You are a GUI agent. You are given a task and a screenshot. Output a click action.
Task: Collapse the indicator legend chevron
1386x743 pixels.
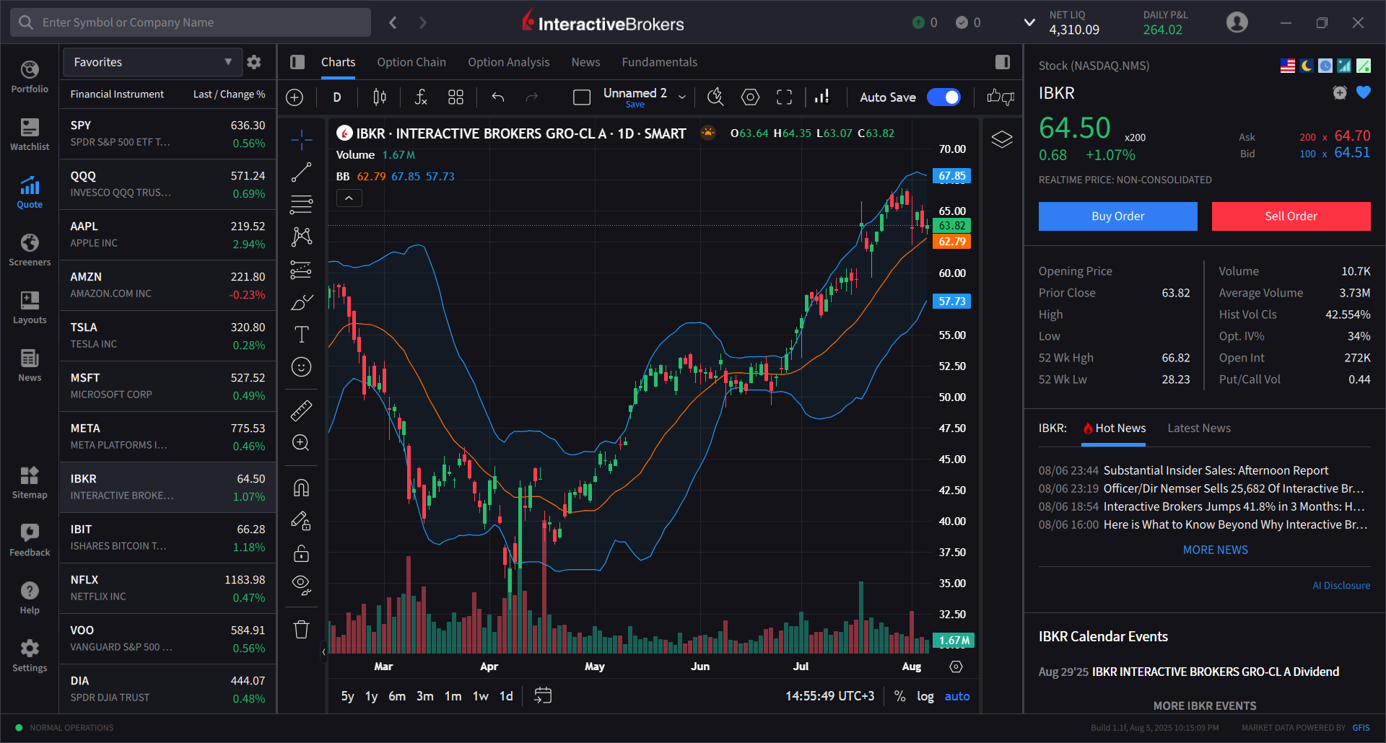tap(349, 198)
